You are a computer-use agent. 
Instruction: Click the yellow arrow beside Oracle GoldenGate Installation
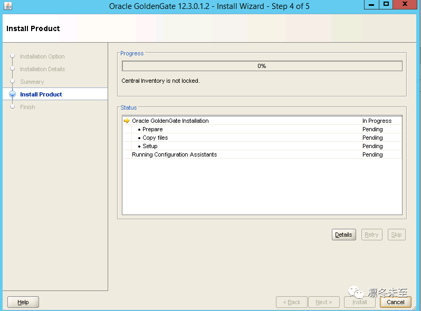point(127,121)
